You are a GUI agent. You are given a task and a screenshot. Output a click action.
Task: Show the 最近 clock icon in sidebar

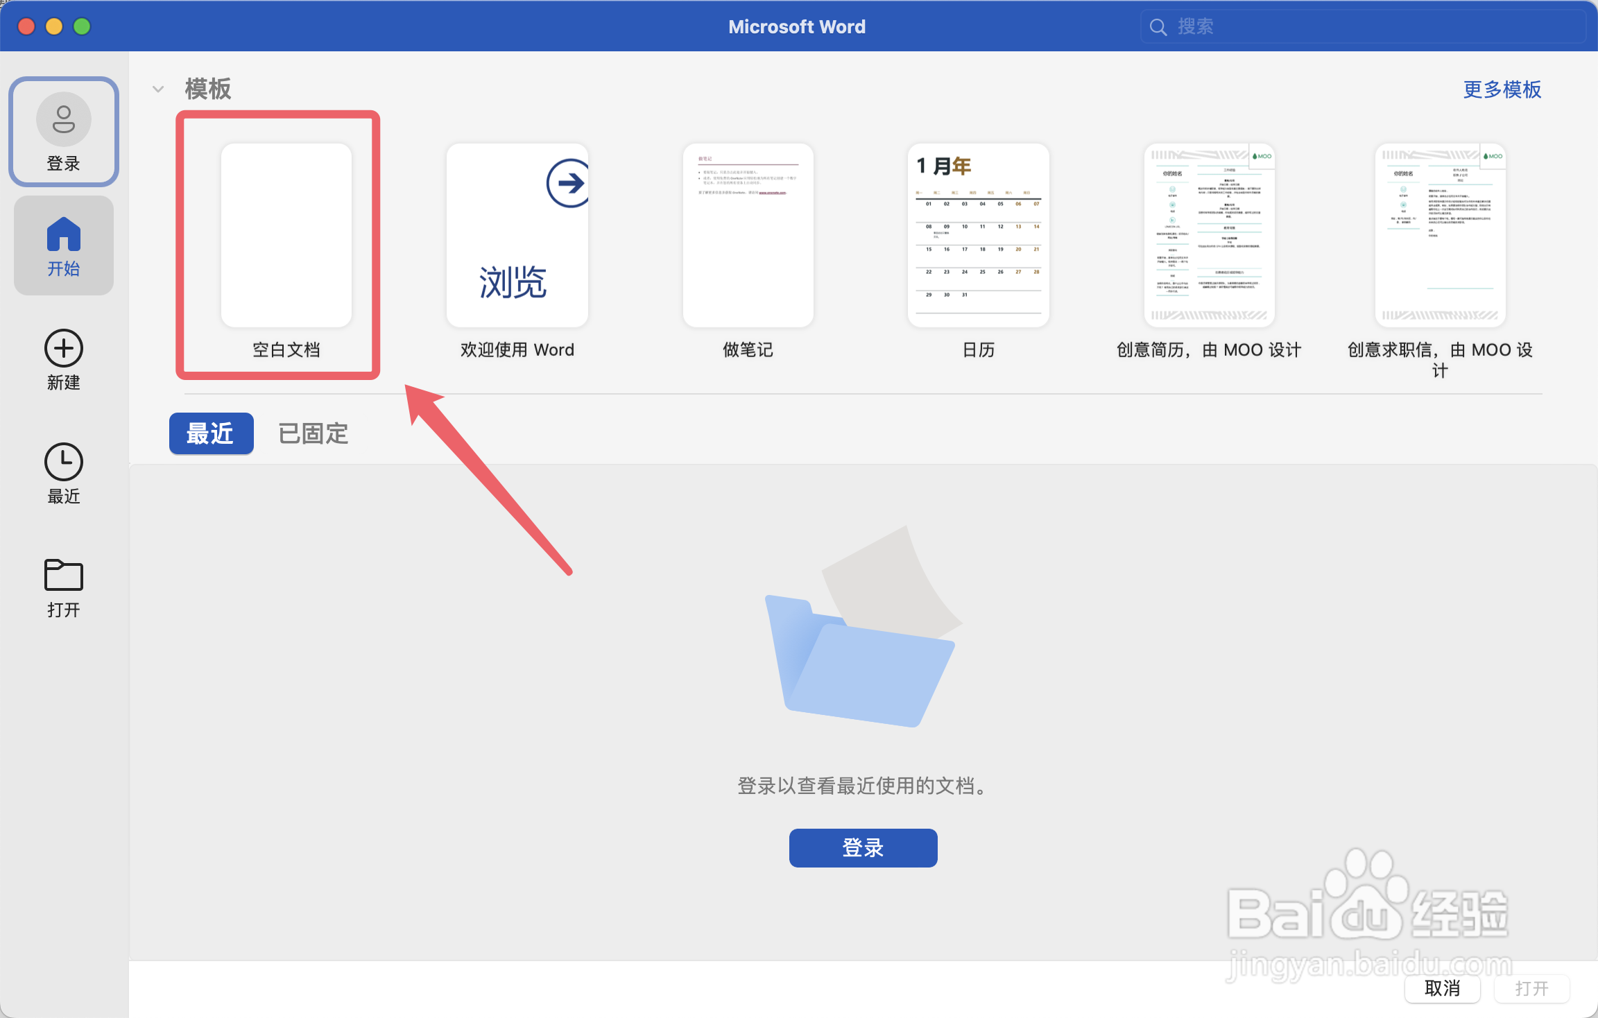(x=64, y=462)
